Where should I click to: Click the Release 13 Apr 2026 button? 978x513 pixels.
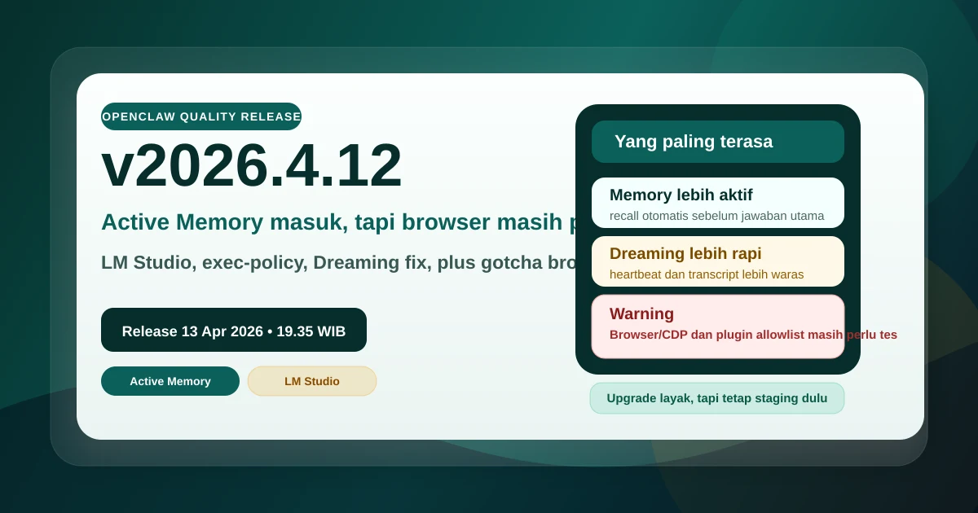click(x=234, y=330)
